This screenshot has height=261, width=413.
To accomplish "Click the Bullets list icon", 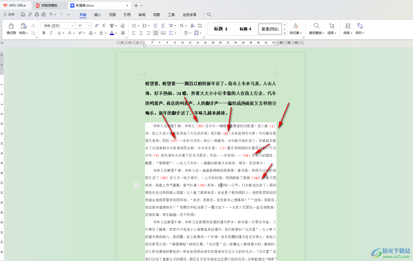I will (134, 26).
